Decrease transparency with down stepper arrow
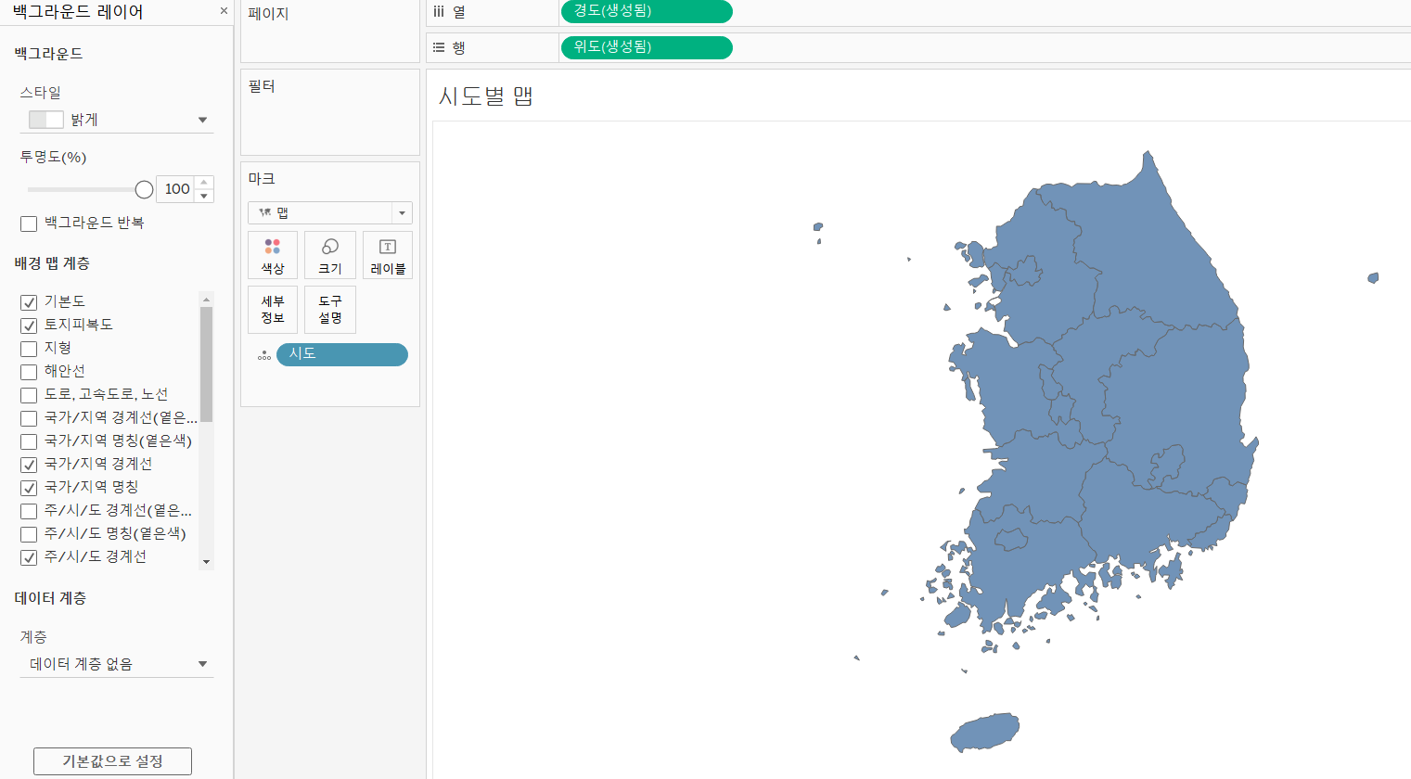Image resolution: width=1411 pixels, height=779 pixels. 204,196
